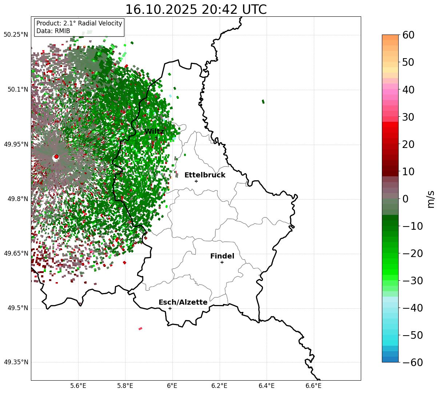
Task: Click the colorbar label 40
Action: (408, 89)
